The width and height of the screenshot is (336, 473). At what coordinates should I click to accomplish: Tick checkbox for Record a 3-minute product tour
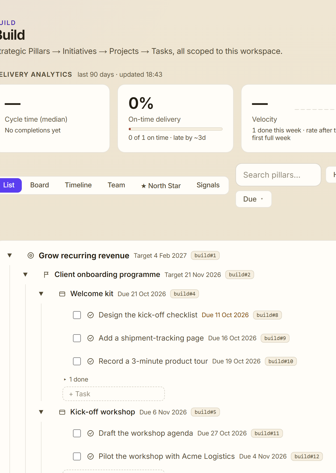click(x=77, y=361)
